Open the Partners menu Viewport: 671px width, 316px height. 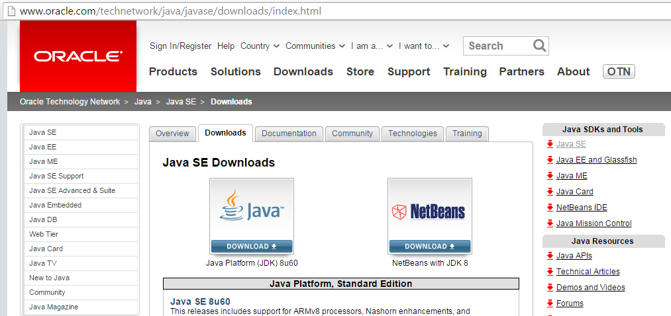coord(522,72)
